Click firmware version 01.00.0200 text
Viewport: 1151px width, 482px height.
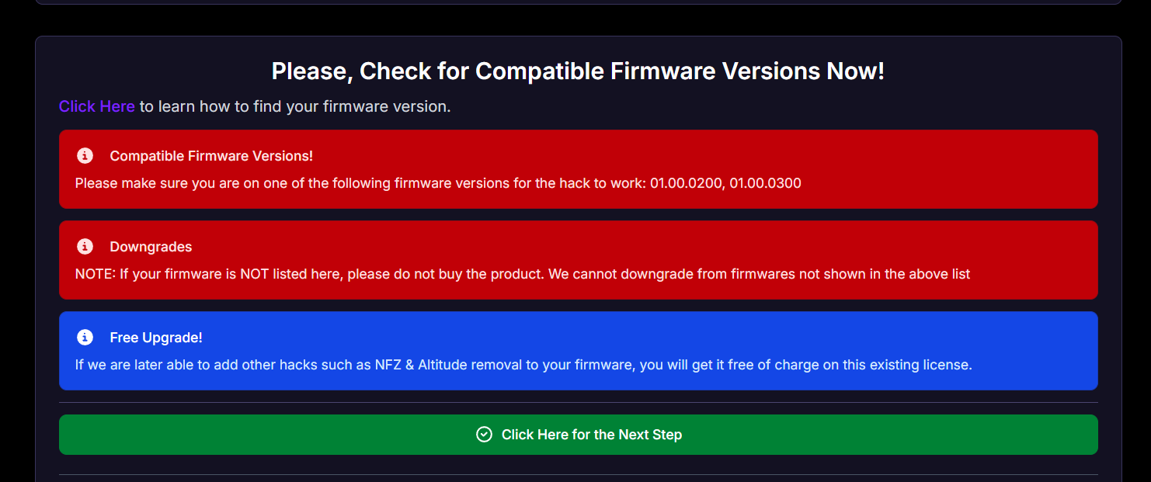pyautogui.click(x=686, y=184)
